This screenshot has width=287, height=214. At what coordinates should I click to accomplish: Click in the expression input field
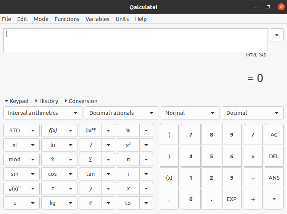click(135, 40)
